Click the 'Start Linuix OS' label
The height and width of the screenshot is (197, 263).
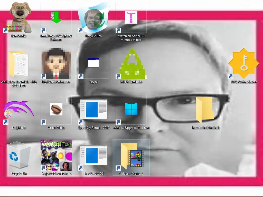tap(93, 174)
